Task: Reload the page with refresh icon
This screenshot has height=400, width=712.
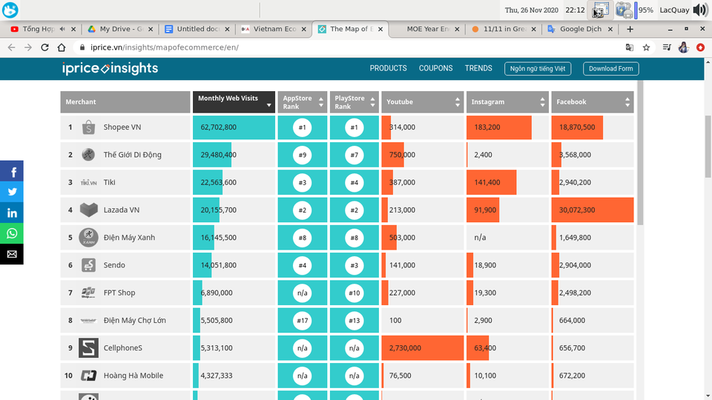Action: 44,47
